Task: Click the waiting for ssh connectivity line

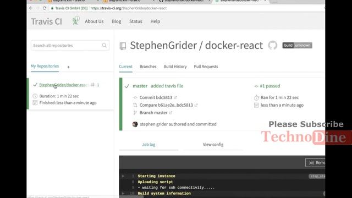Action: point(176,188)
